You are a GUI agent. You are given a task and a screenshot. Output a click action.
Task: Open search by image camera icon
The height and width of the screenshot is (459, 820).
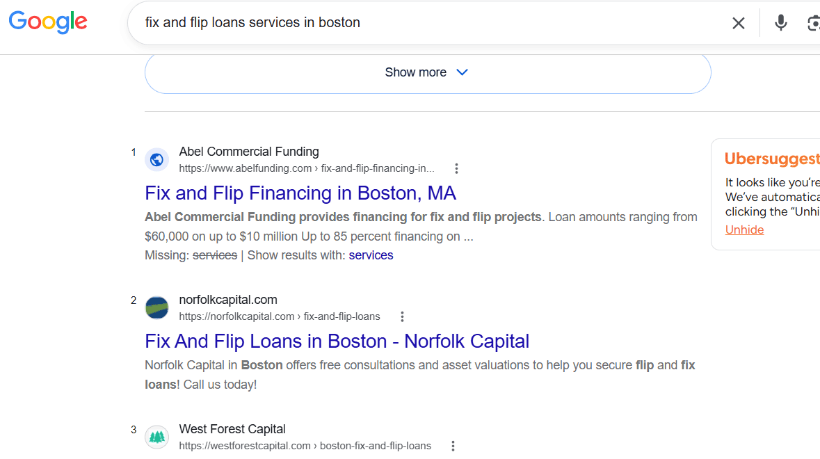click(813, 23)
